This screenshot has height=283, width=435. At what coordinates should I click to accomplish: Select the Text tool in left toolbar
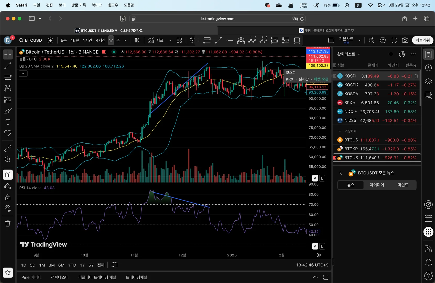click(x=8, y=122)
